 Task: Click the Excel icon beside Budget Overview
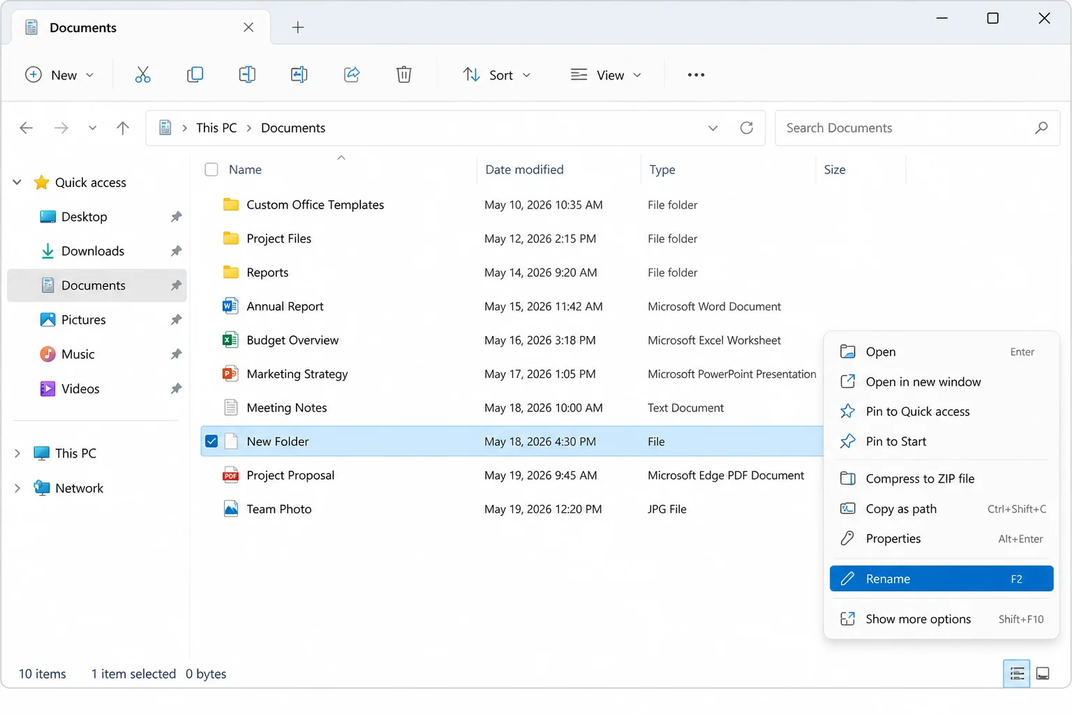point(230,340)
